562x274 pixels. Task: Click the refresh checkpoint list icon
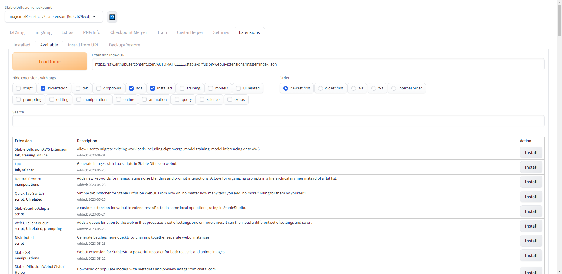(x=112, y=17)
